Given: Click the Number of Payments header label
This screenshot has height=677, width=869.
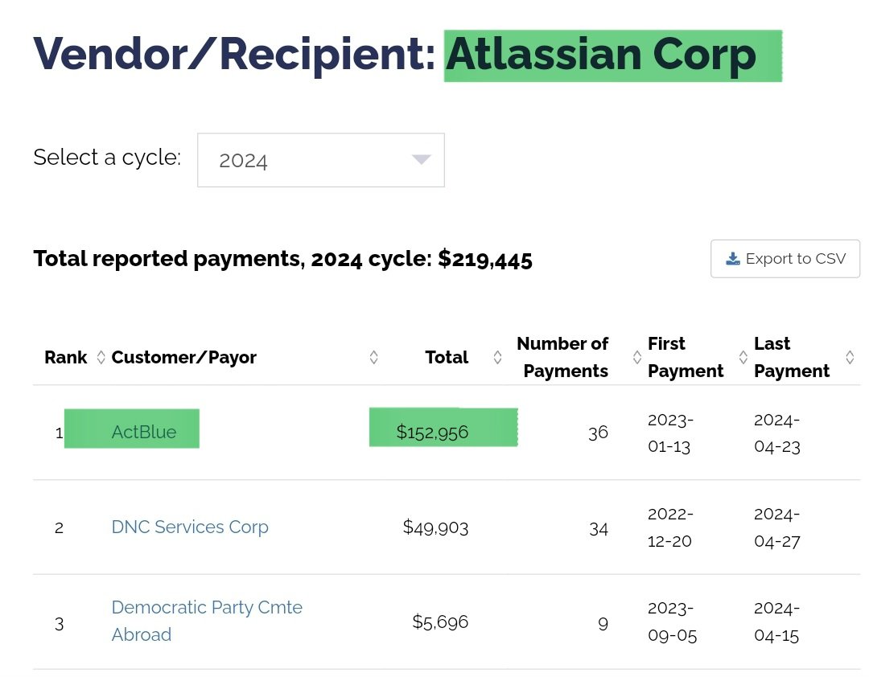Looking at the screenshot, I should (562, 357).
